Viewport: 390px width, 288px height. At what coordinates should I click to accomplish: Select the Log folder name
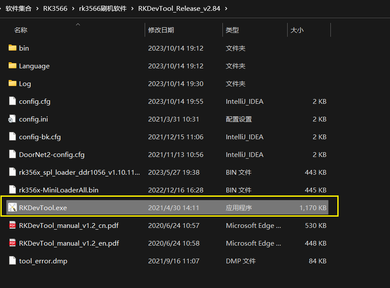[25, 84]
